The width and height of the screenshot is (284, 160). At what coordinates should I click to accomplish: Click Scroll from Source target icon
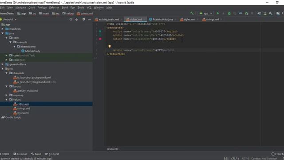pyautogui.click(x=71, y=19)
